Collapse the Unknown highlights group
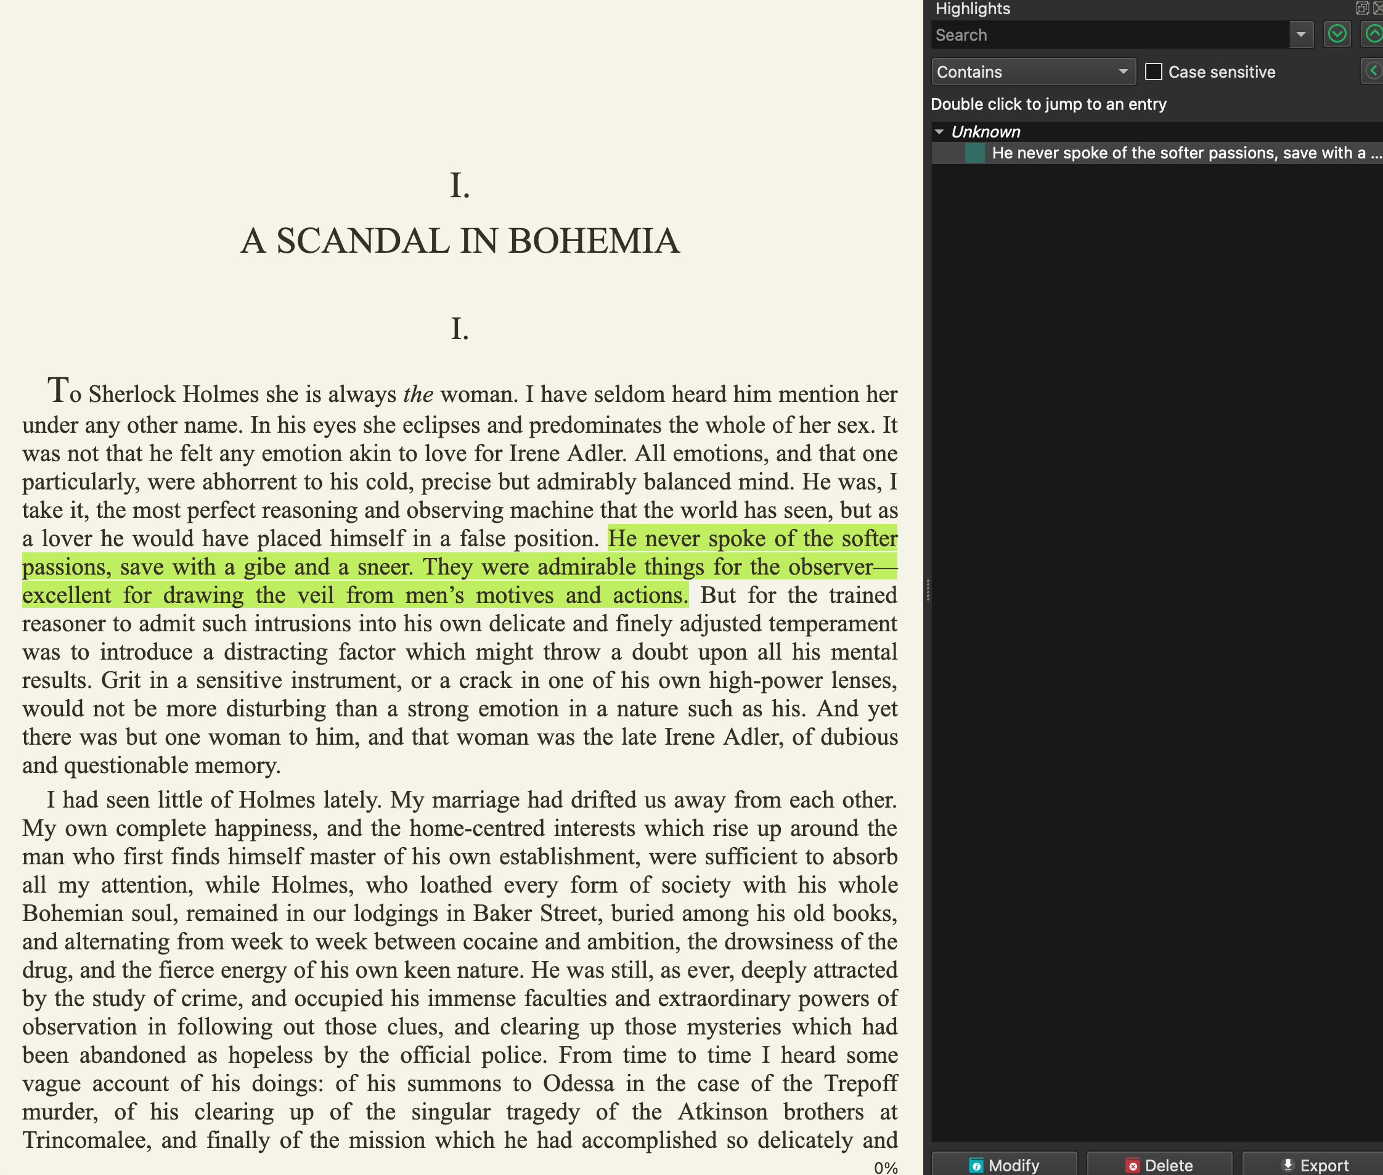This screenshot has height=1175, width=1383. click(x=939, y=132)
